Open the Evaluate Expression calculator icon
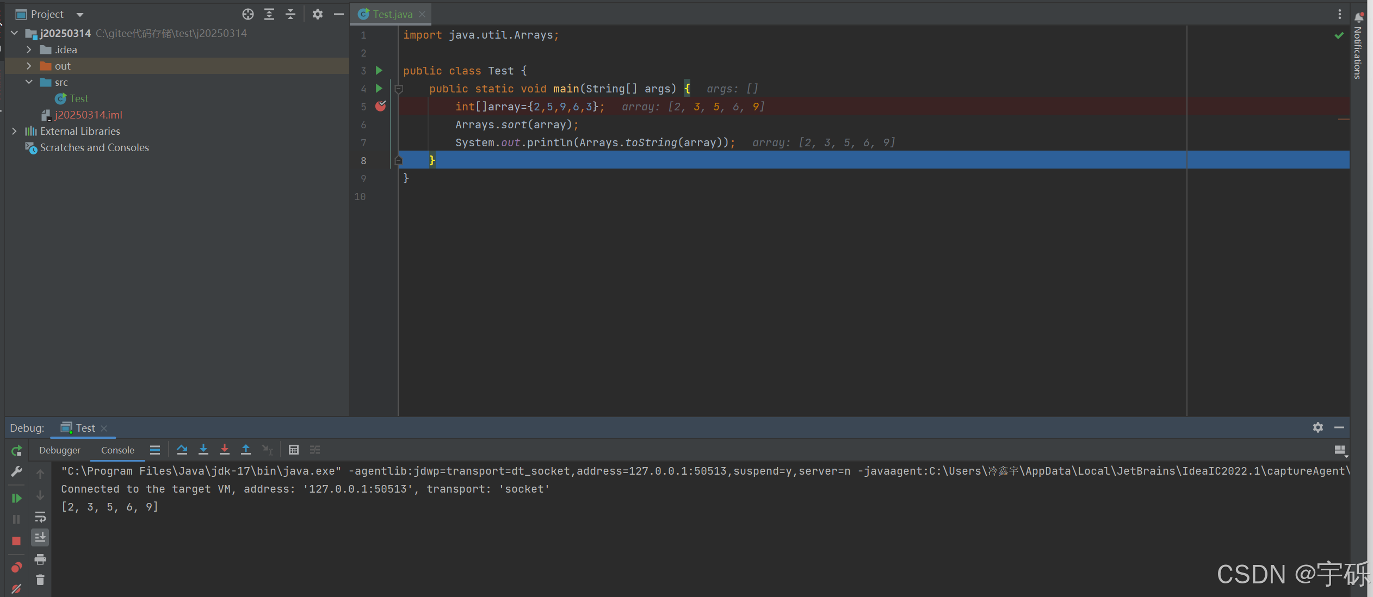 coord(294,450)
